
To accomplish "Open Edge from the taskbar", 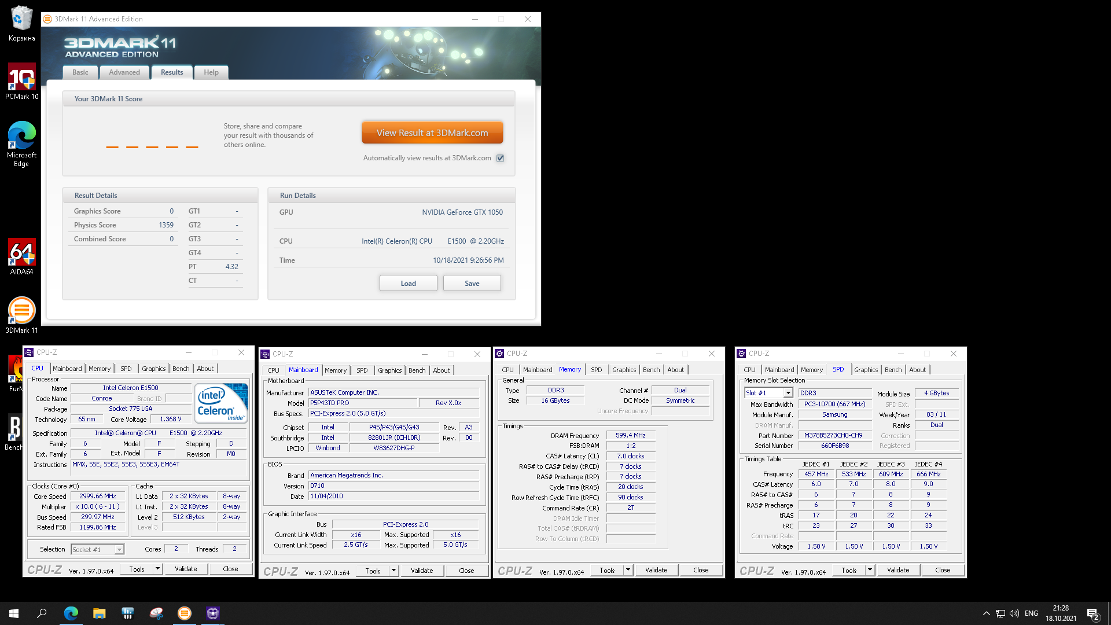I will [x=71, y=613].
